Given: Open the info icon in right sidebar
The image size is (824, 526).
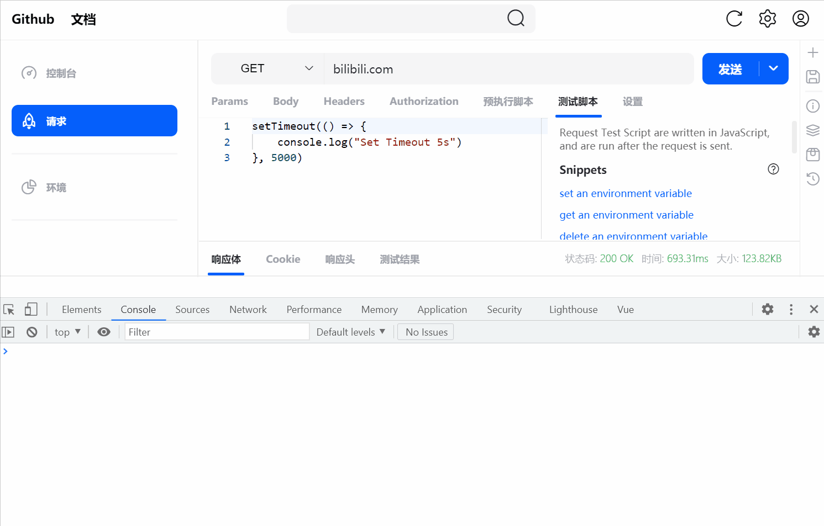Looking at the screenshot, I should click(x=812, y=105).
